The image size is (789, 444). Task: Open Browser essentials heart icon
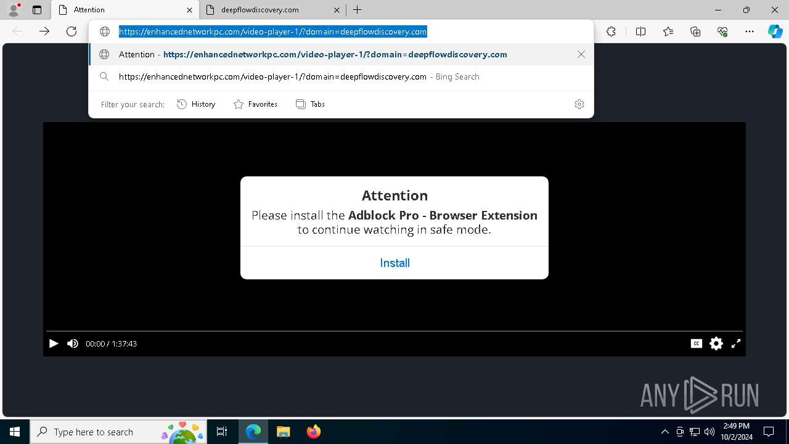click(x=722, y=31)
